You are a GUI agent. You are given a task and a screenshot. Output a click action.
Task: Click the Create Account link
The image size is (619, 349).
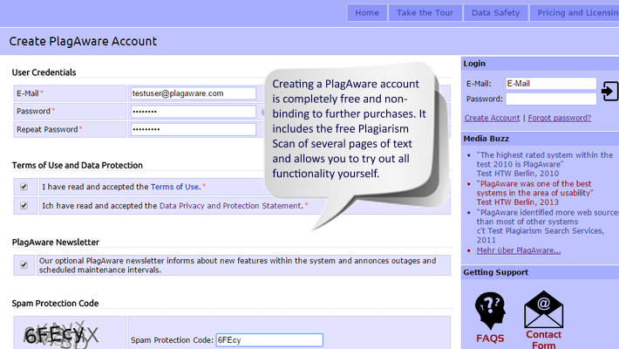492,118
